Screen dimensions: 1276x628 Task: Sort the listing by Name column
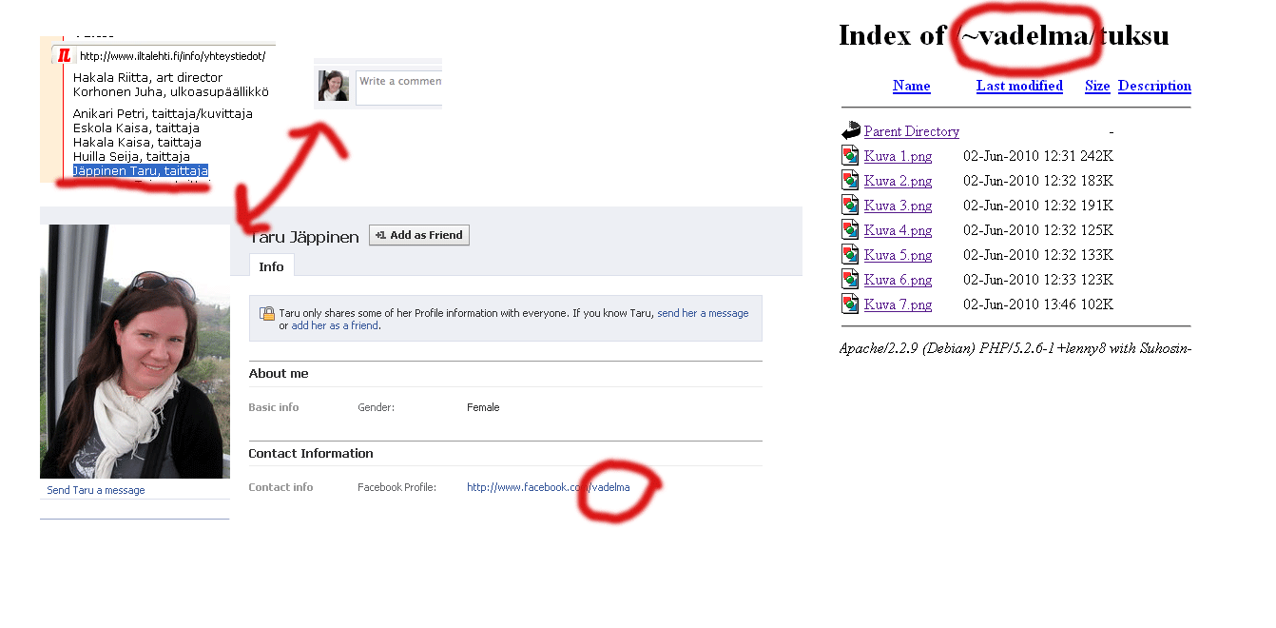tap(911, 86)
